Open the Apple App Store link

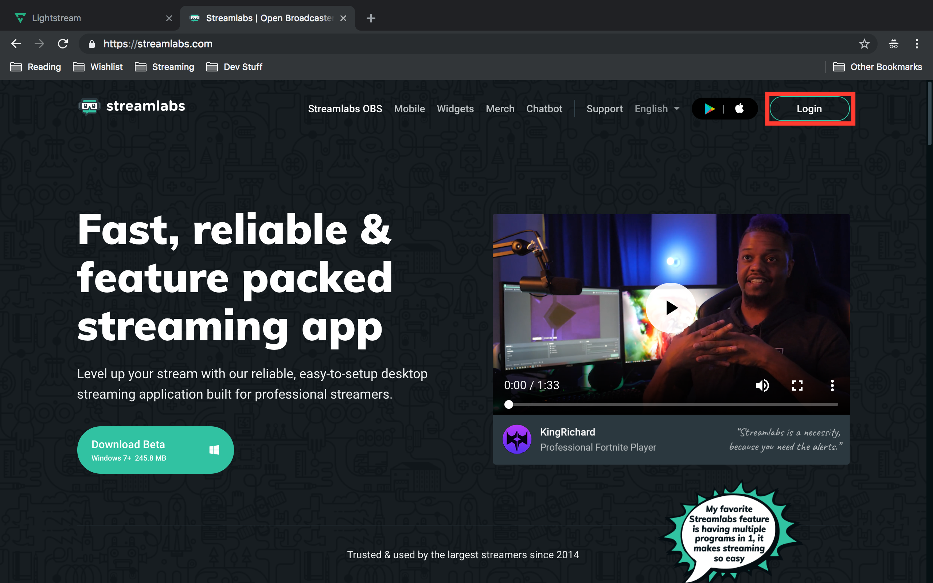(x=739, y=108)
